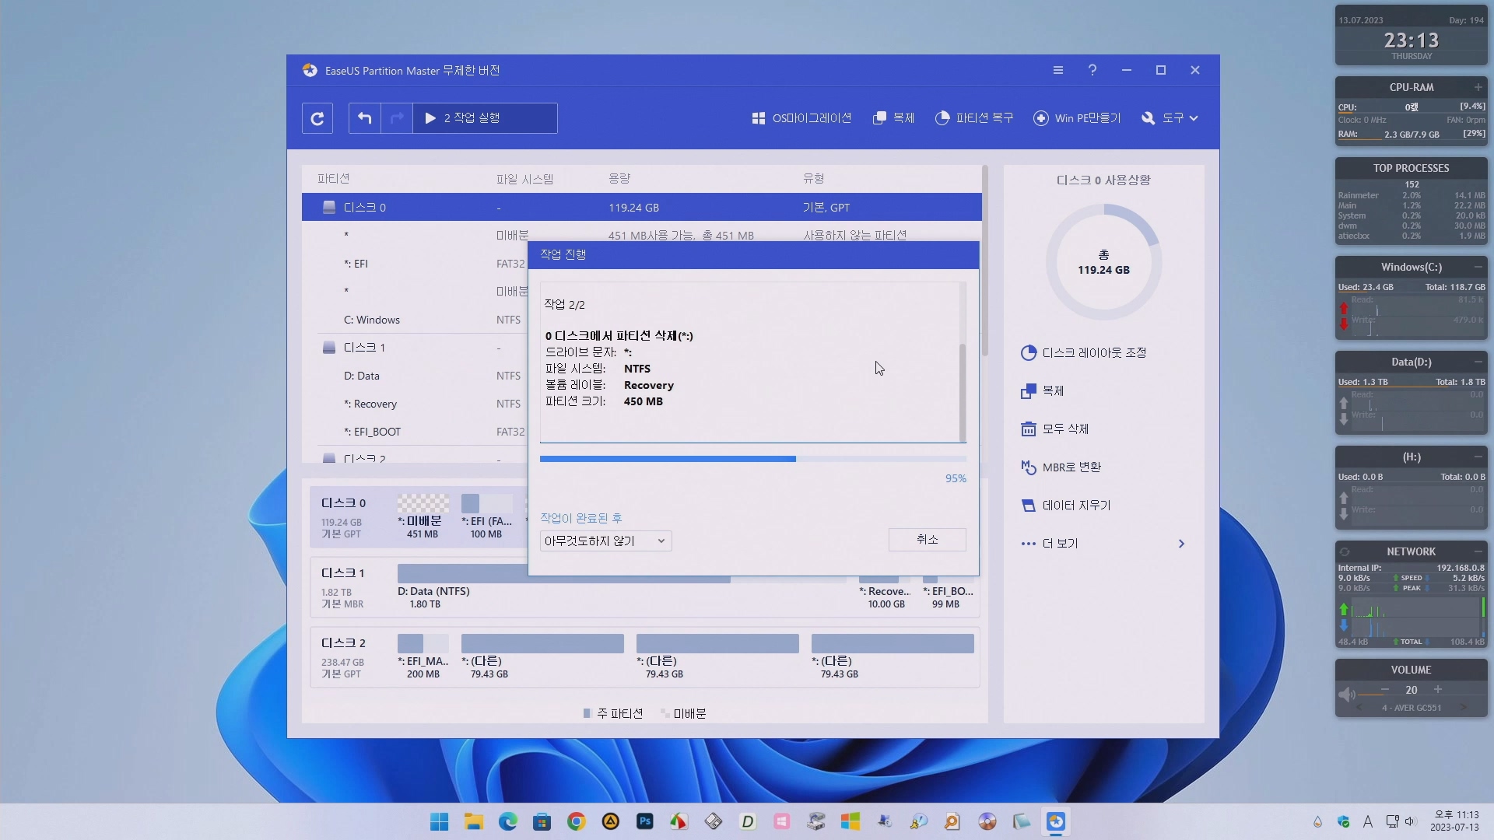Viewport: 1494px width, 840px height.
Task: Click the partition list vertical scrollbar
Action: point(985,261)
